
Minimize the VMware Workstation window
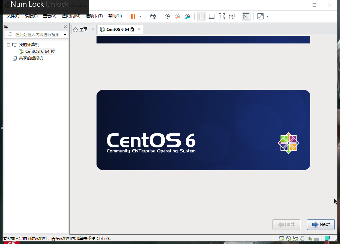[299, 5]
